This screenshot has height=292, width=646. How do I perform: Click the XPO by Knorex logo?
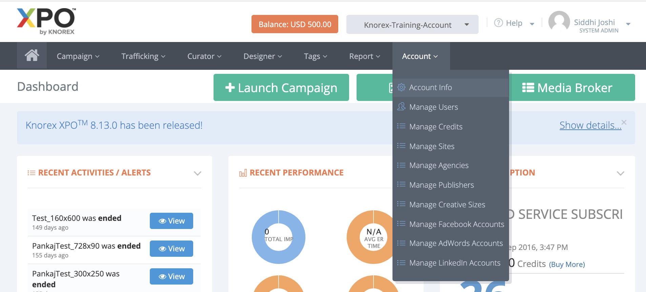pyautogui.click(x=46, y=21)
